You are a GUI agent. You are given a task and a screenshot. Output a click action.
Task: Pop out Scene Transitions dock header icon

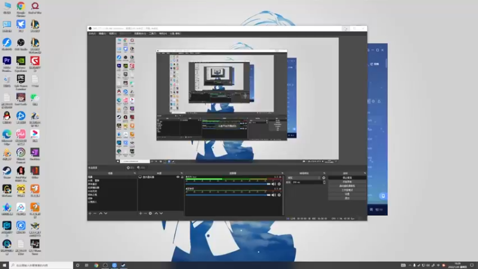point(324,173)
